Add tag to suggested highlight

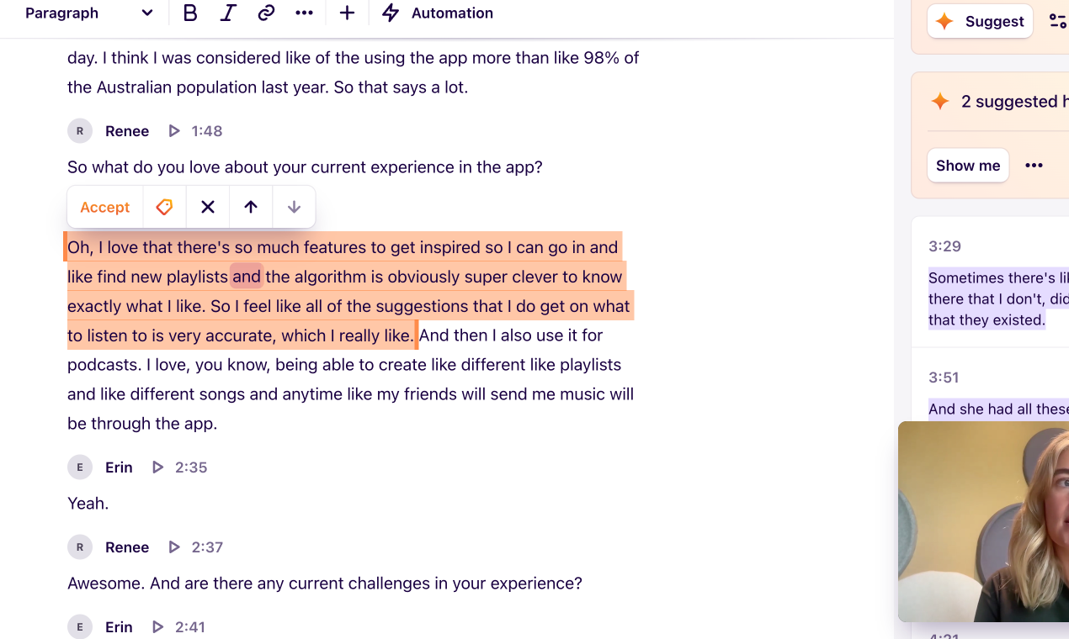(x=165, y=207)
